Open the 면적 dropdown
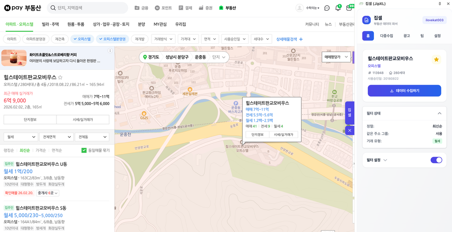Image resolution: width=452 pixels, height=232 pixels. 210,39
